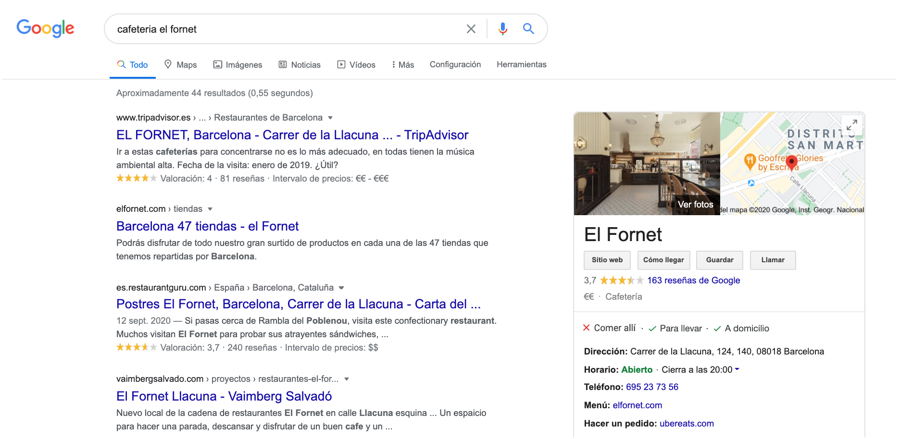Click the search input field
Viewport: 900px width, 439px height.
(x=286, y=29)
